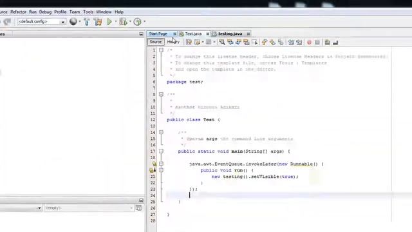Image resolution: width=412 pixels, height=232 pixels.
Task: Close the testing.java tab
Action: click(248, 34)
